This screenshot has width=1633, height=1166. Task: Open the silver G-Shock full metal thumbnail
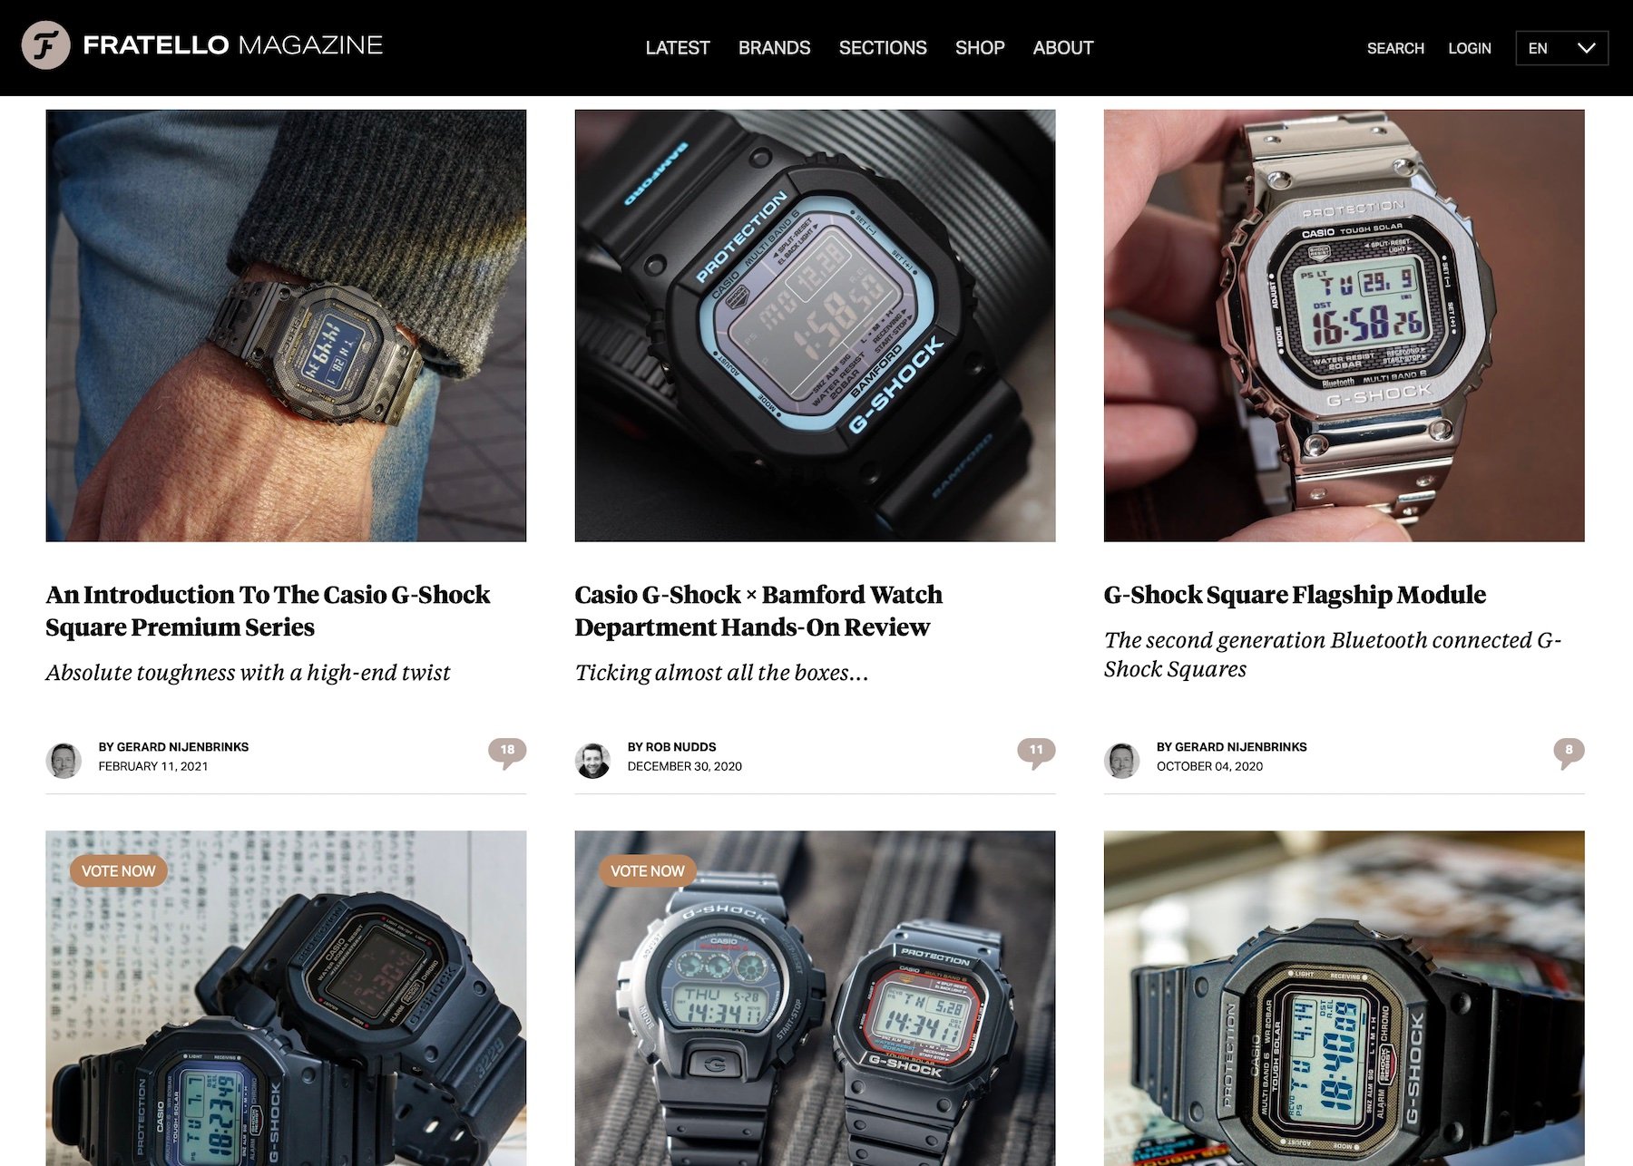point(1344,326)
